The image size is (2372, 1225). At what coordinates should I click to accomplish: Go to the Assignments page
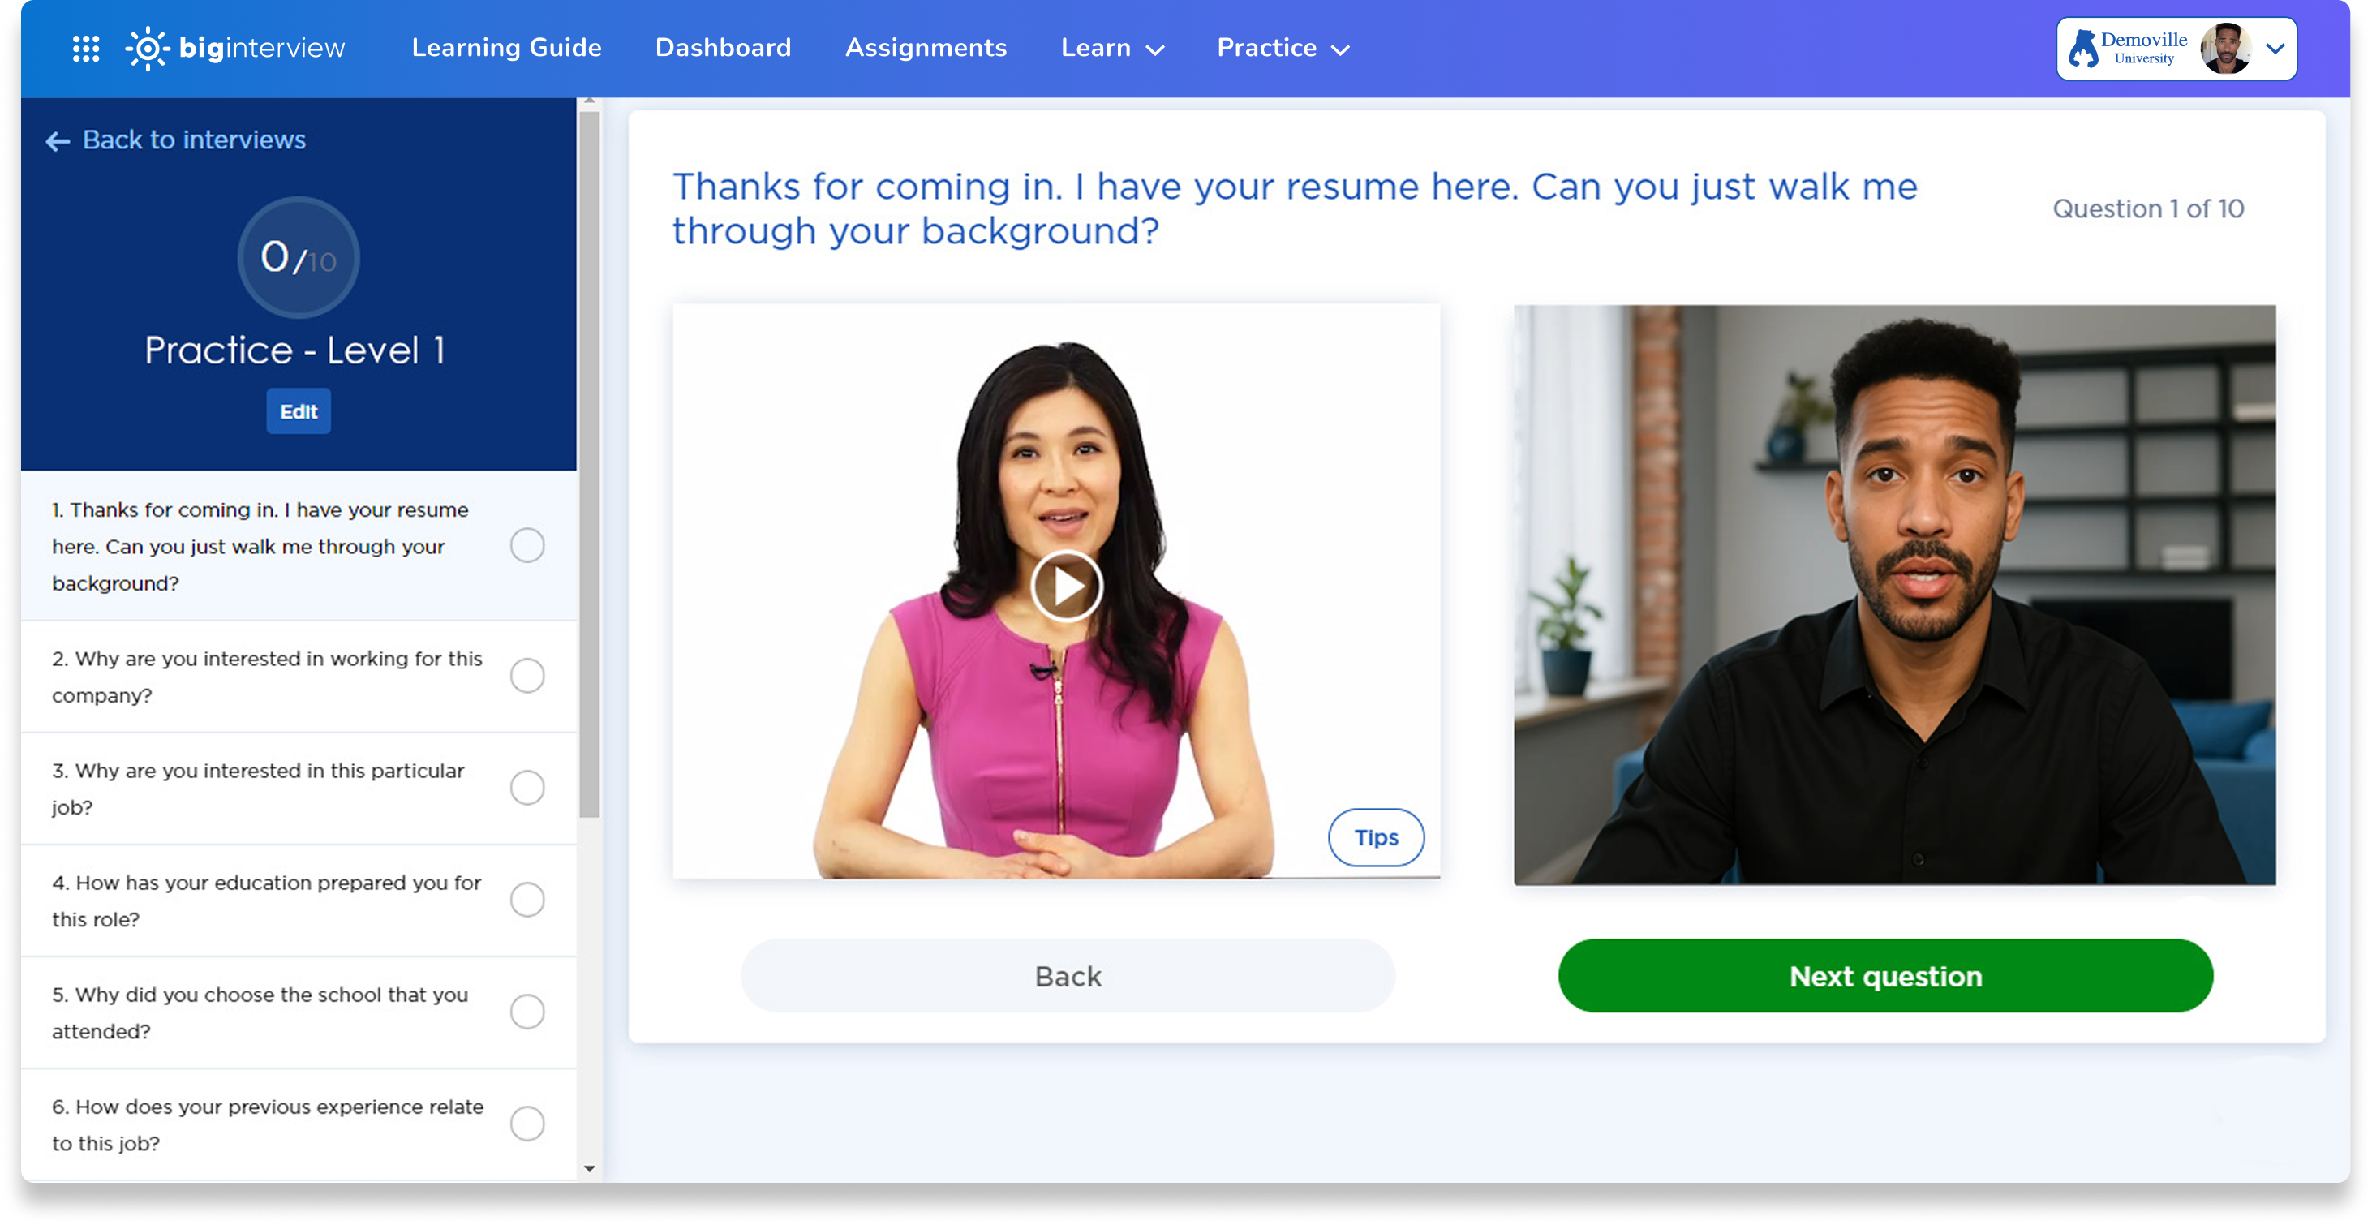926,48
